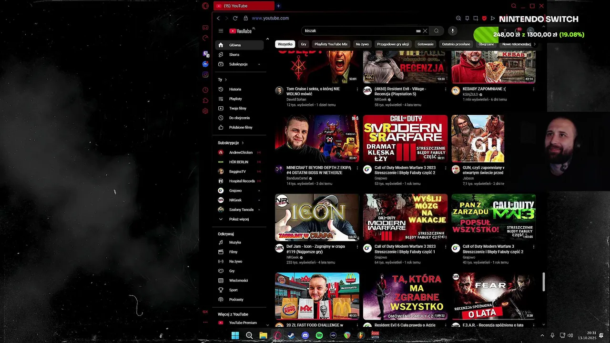
Task: Clear the search text 'kiszak'
Action: pos(425,31)
